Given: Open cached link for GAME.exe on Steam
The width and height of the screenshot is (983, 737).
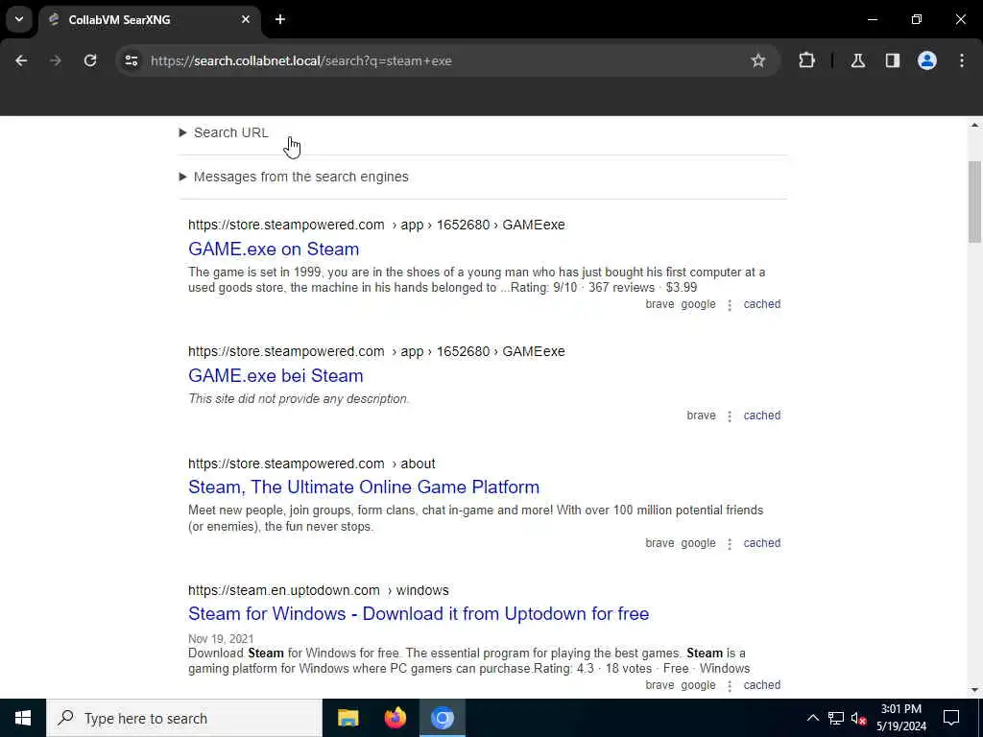Looking at the screenshot, I should tap(761, 304).
